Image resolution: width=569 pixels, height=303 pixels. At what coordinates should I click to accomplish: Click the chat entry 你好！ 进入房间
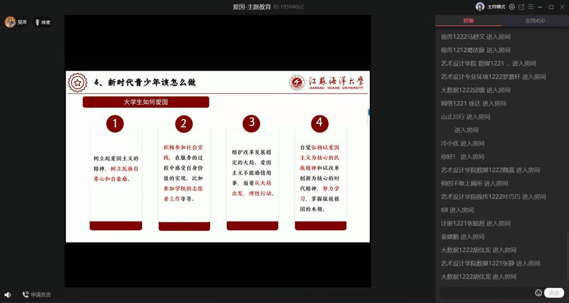click(x=462, y=157)
